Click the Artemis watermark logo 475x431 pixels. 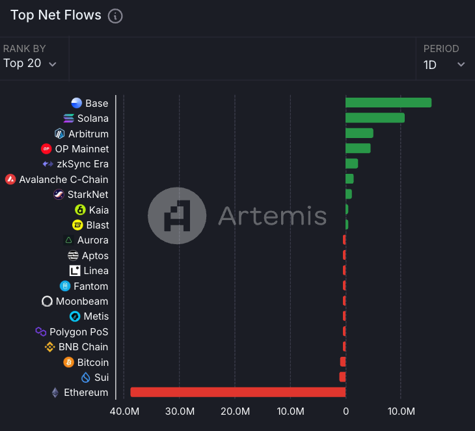[177, 215]
